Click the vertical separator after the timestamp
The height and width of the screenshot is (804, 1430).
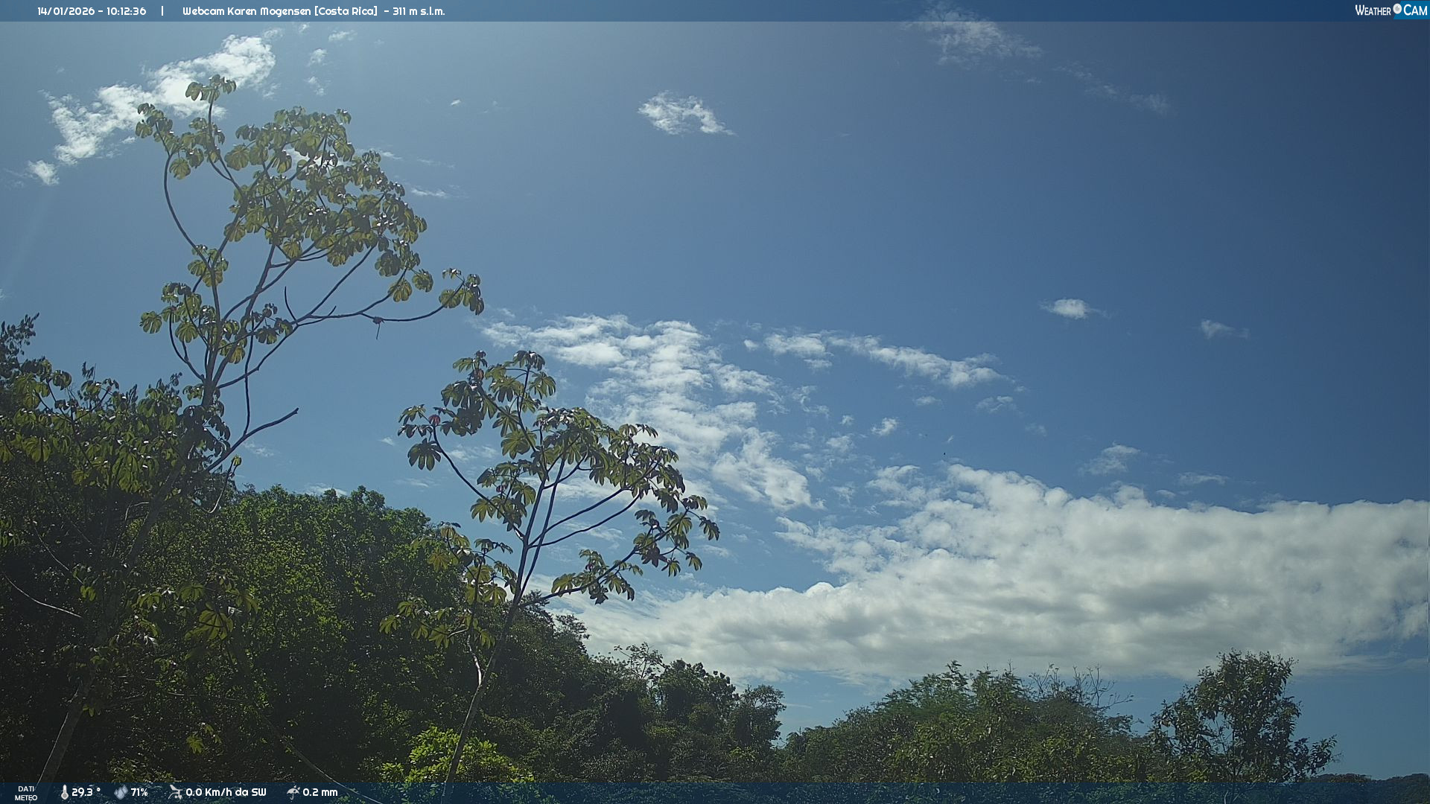point(162,11)
